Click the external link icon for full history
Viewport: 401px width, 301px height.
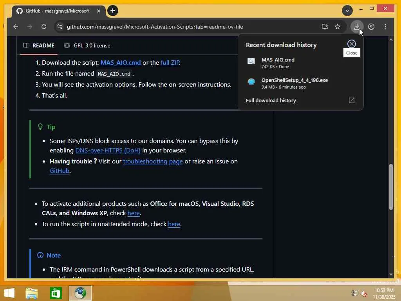(x=351, y=100)
